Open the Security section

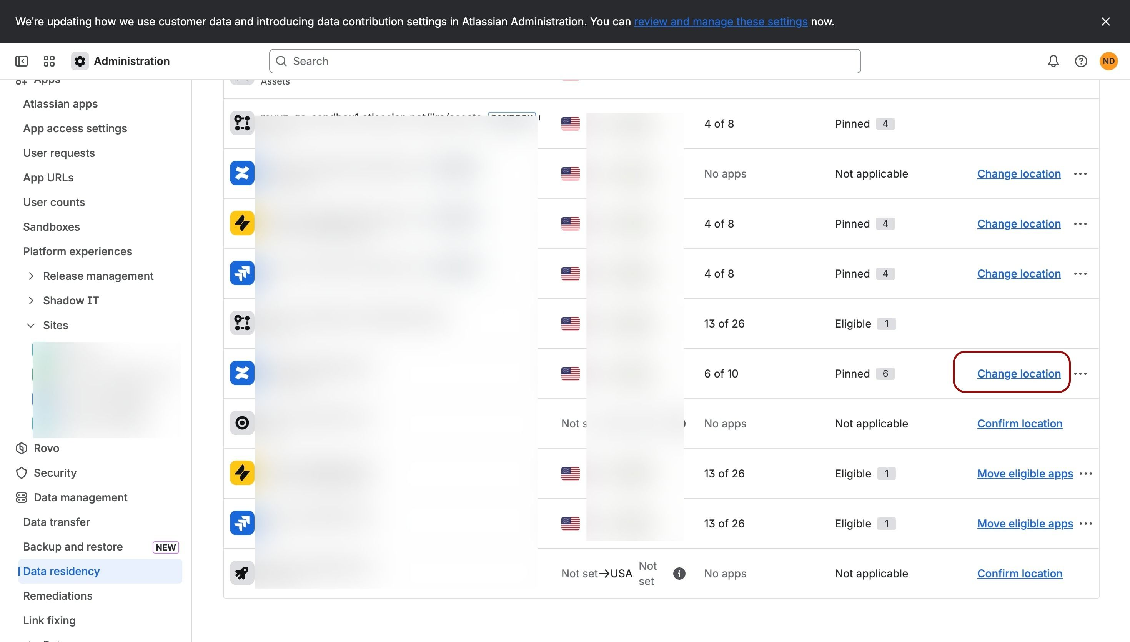click(x=55, y=473)
